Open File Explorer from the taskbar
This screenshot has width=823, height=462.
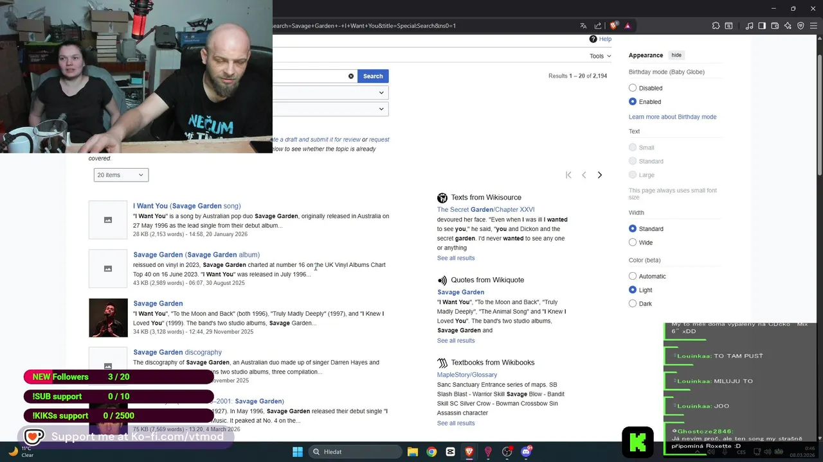tap(413, 452)
